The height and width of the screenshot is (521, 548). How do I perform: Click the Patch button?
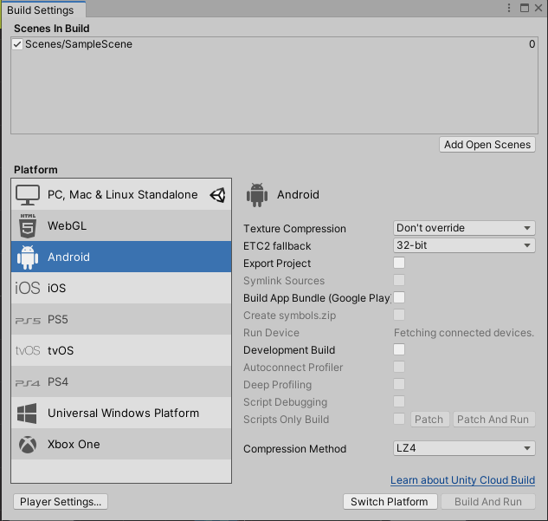[x=429, y=420]
